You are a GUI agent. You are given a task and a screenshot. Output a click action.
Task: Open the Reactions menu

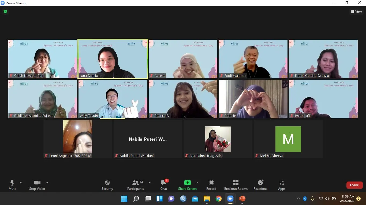[x=260, y=183]
